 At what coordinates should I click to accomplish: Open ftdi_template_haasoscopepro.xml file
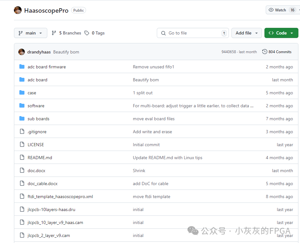click(60, 196)
